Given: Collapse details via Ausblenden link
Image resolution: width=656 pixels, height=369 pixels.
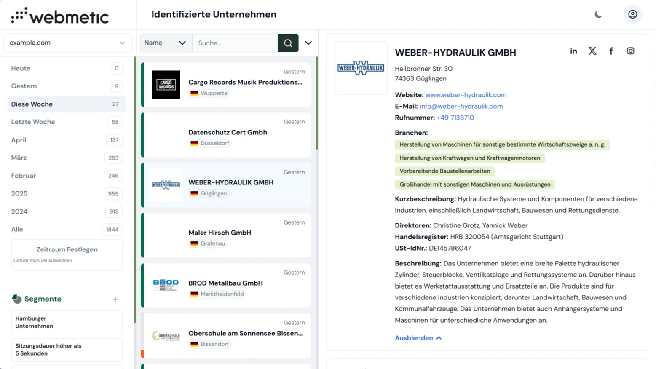Looking at the screenshot, I should pos(418,338).
